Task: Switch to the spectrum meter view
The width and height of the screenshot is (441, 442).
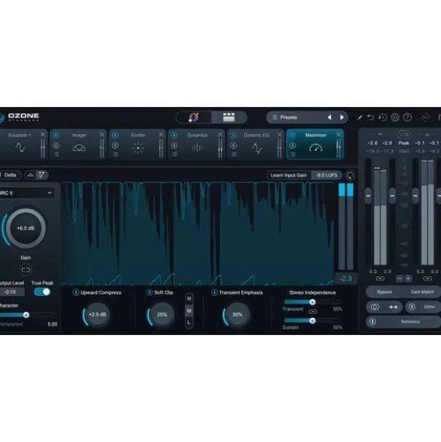Action: [x=31, y=175]
